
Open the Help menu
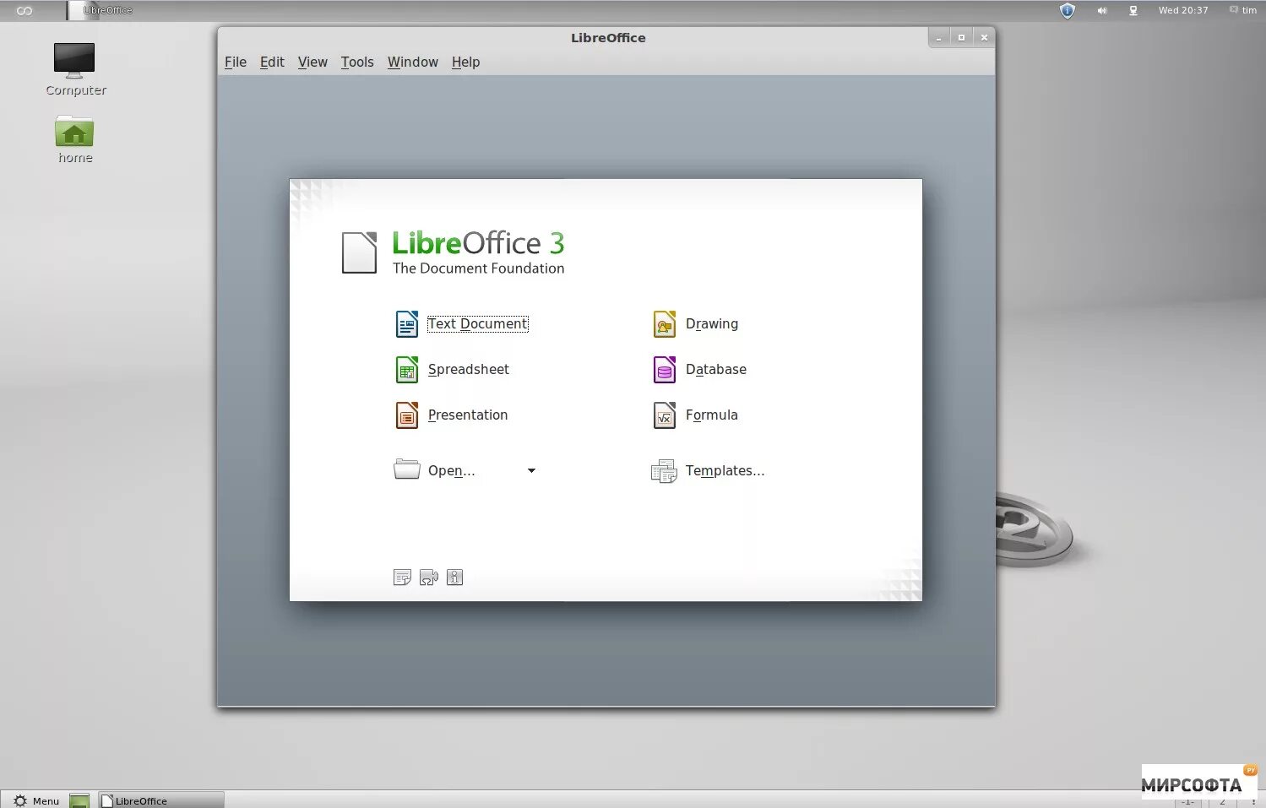(x=465, y=62)
